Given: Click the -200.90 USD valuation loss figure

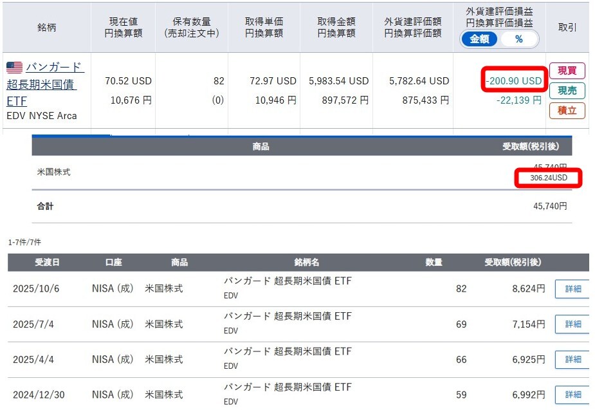Looking at the screenshot, I should pos(514,81).
